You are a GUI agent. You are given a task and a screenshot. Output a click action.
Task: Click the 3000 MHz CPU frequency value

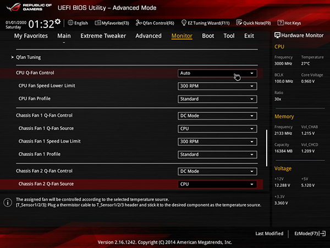pyautogui.click(x=283, y=63)
